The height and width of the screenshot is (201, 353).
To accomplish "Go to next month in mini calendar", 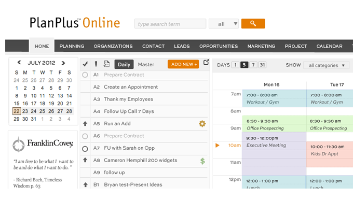I will [63, 63].
